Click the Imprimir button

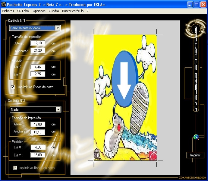coord(195,155)
